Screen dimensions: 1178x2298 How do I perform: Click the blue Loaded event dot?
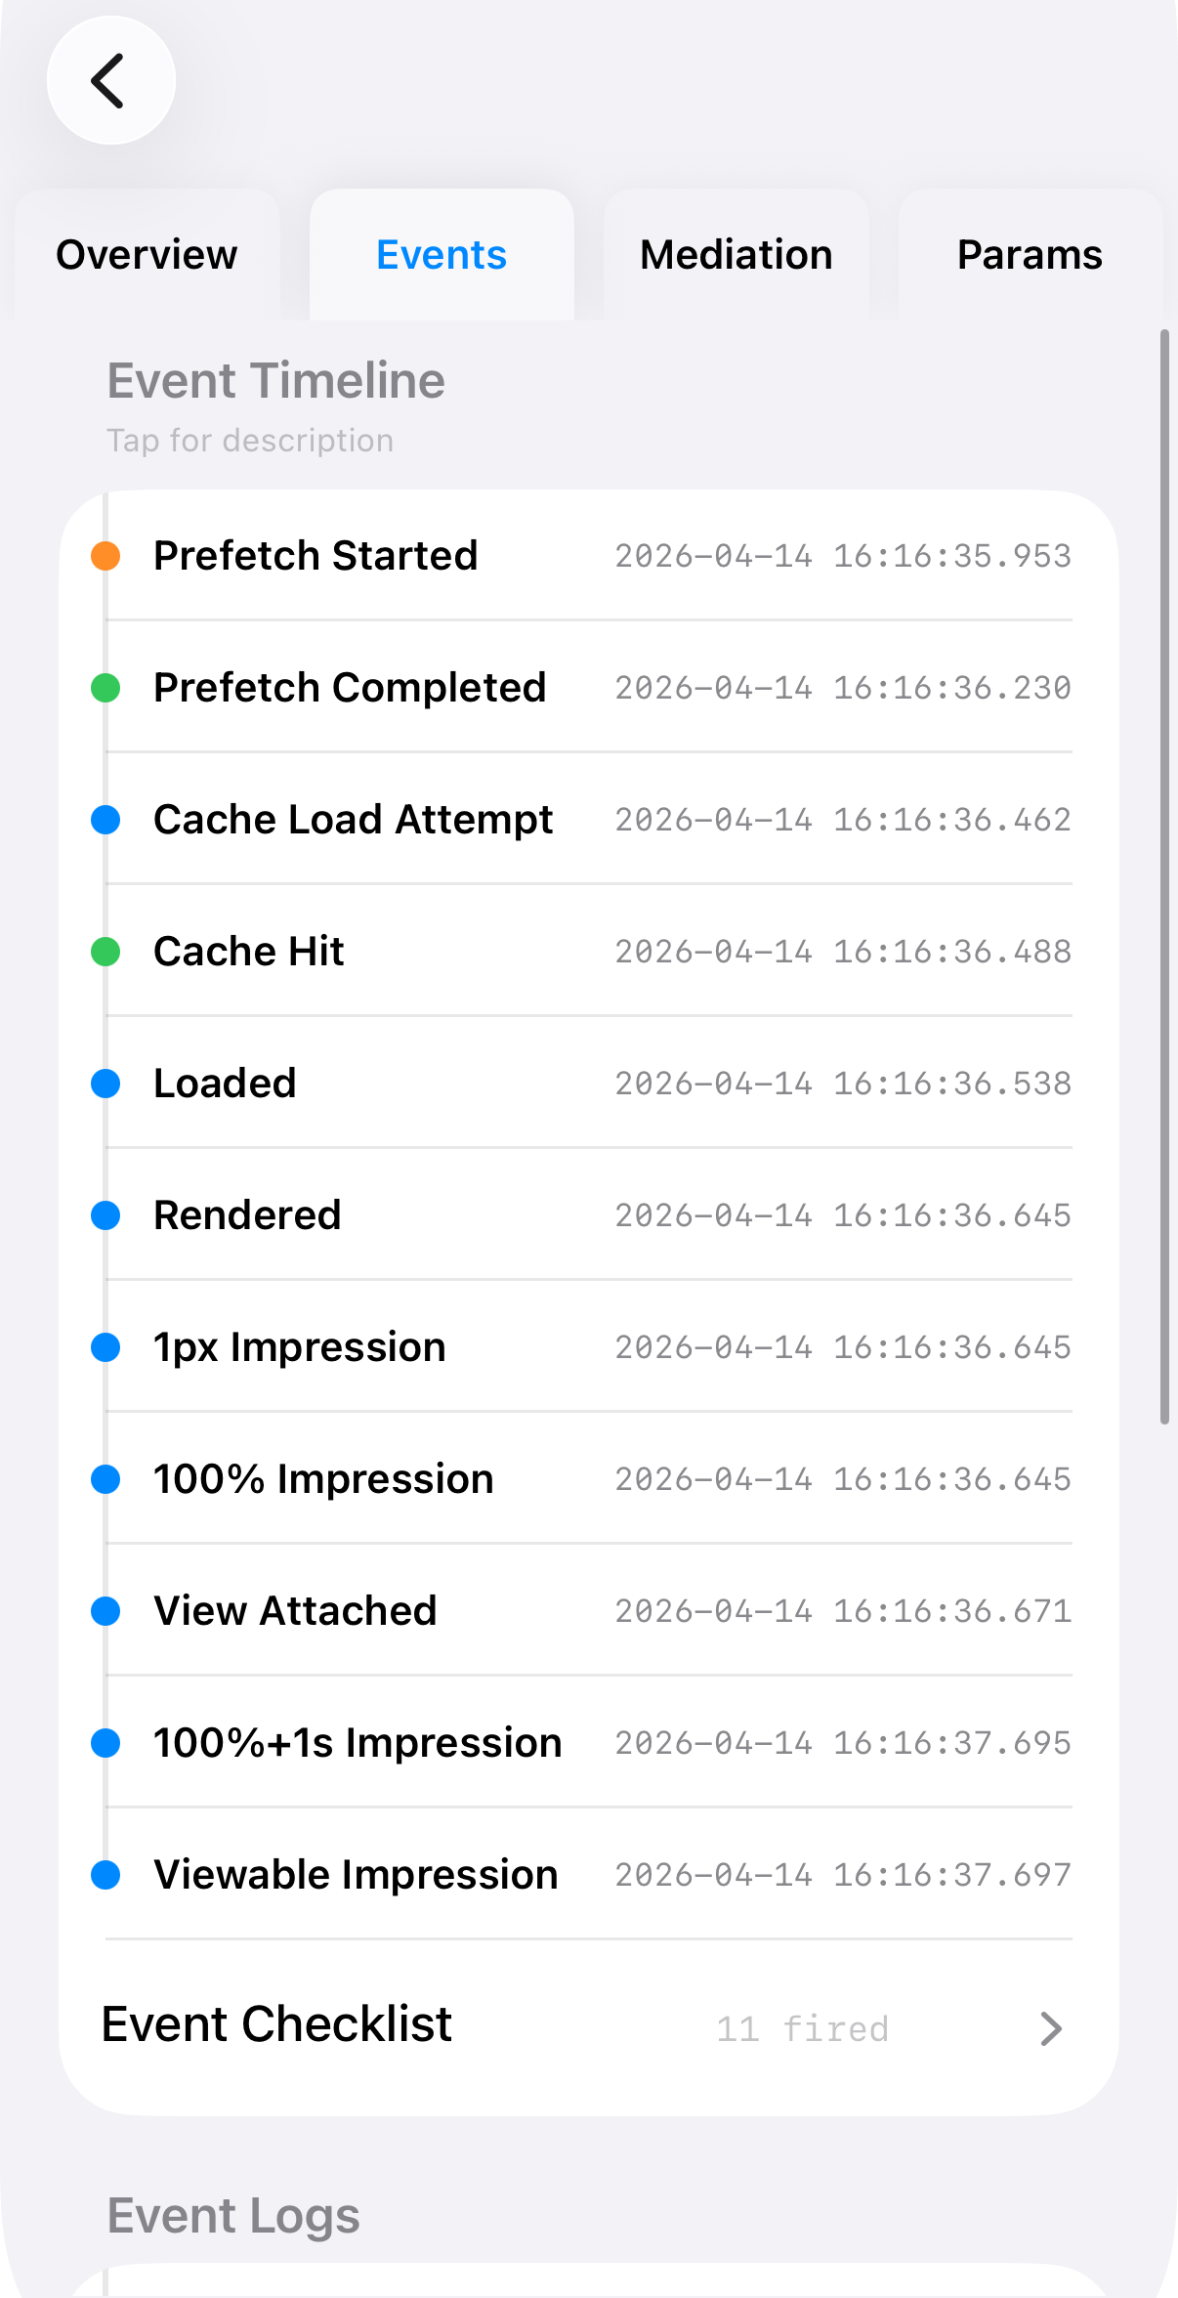pyautogui.click(x=105, y=1084)
